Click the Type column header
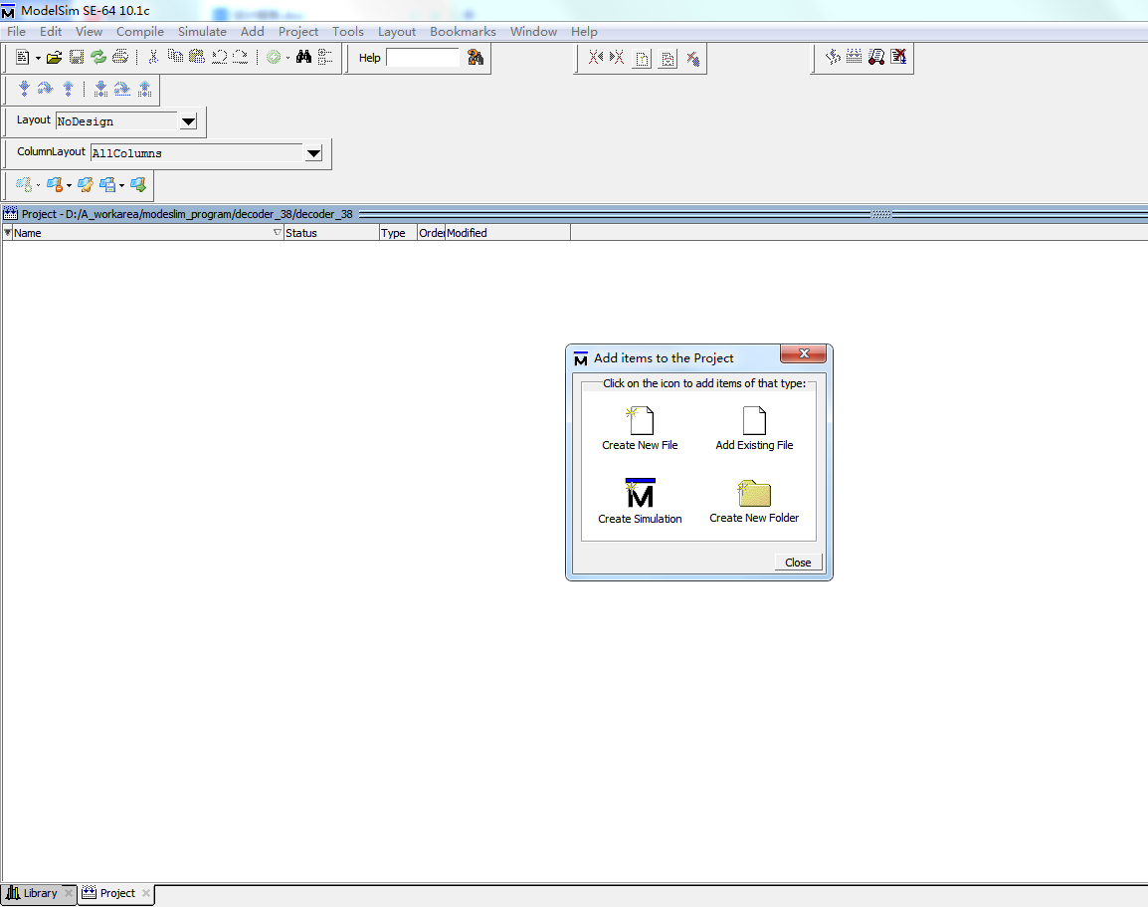 click(398, 233)
